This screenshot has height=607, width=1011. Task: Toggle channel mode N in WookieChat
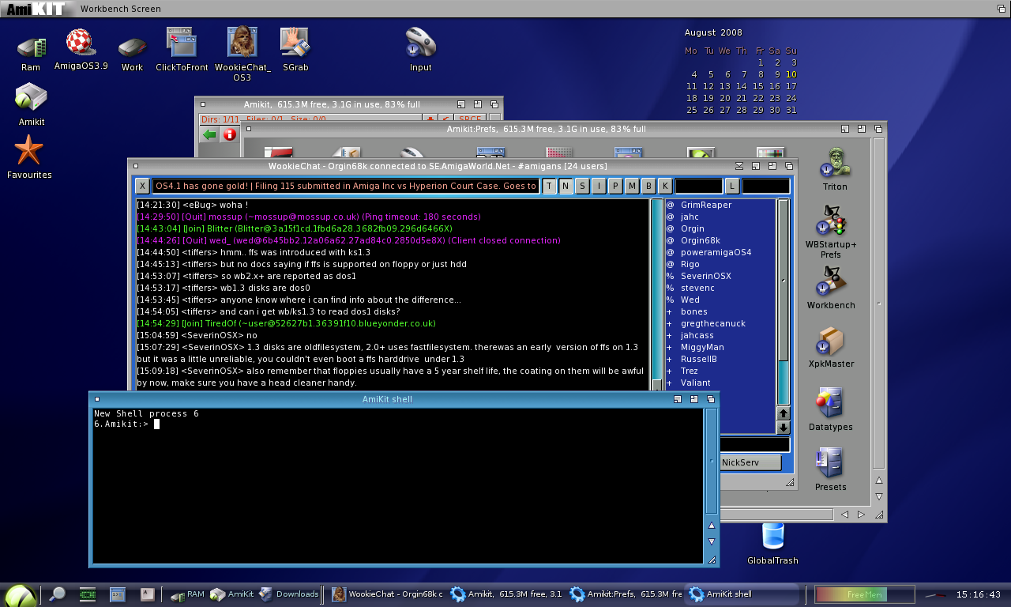[x=566, y=186]
